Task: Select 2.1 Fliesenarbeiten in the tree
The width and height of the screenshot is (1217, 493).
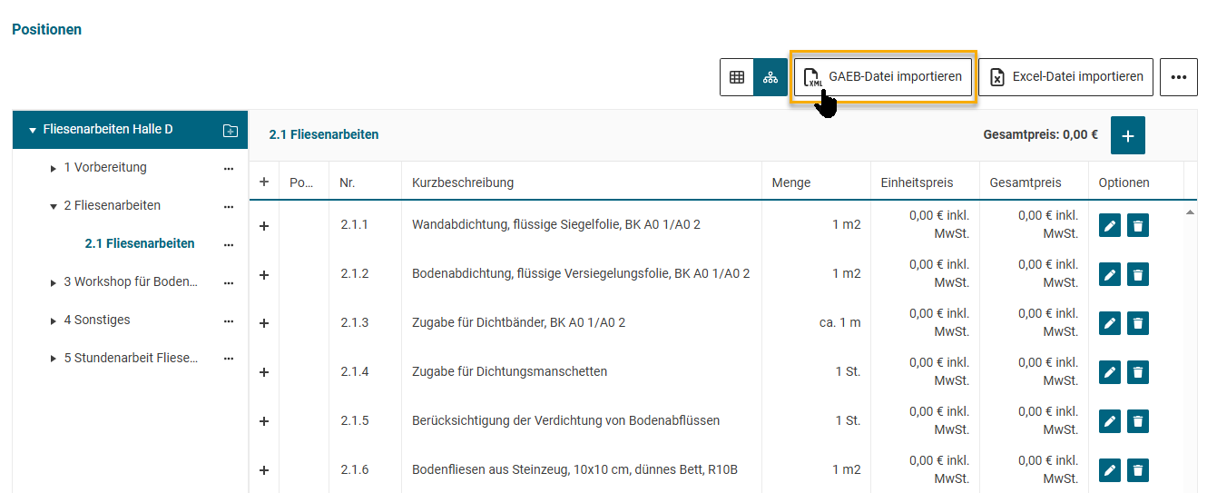Action: [139, 244]
